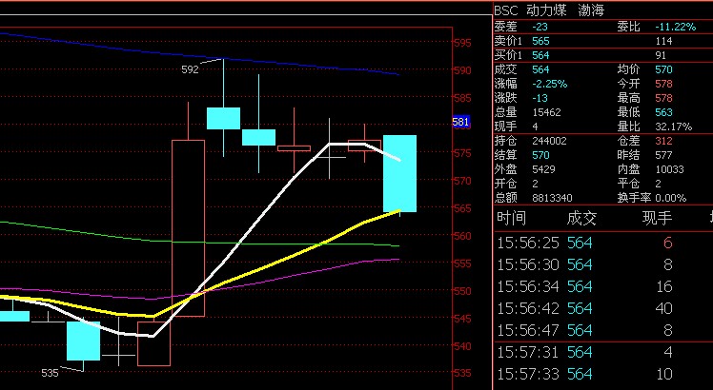Select the 昨结 value 577
Screen dimensions: 713x390
click(x=663, y=155)
